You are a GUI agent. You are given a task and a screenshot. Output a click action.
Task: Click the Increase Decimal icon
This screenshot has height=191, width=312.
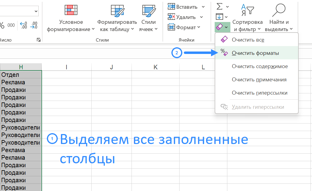tap(24, 25)
